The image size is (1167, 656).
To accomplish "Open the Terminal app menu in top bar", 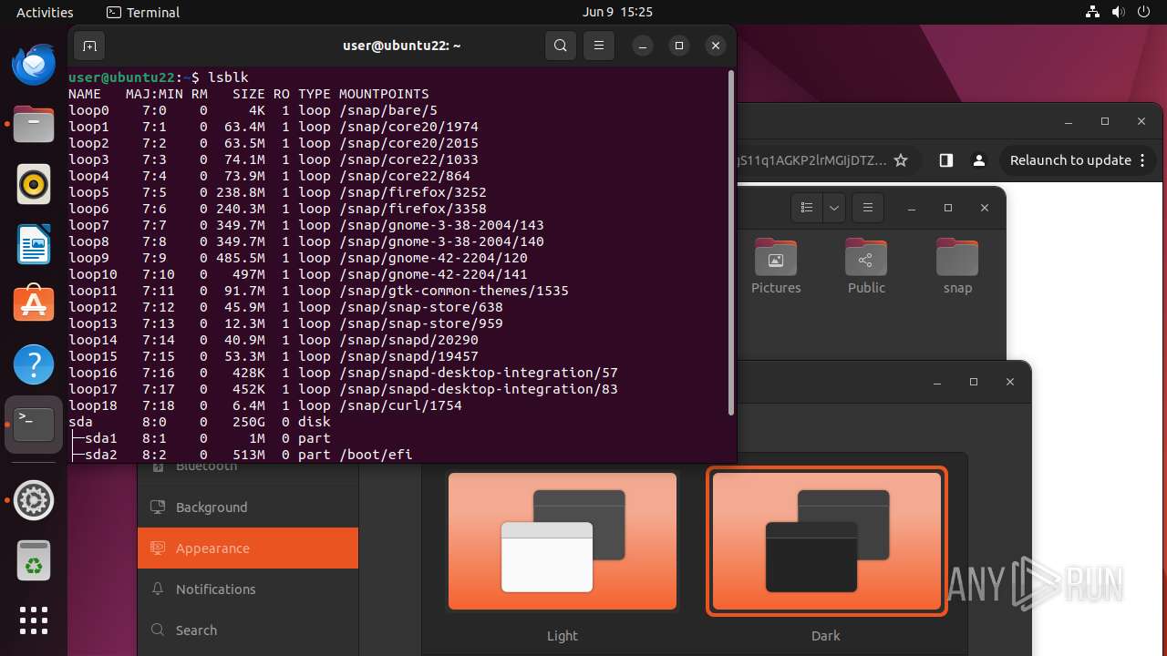I will 143,13.
